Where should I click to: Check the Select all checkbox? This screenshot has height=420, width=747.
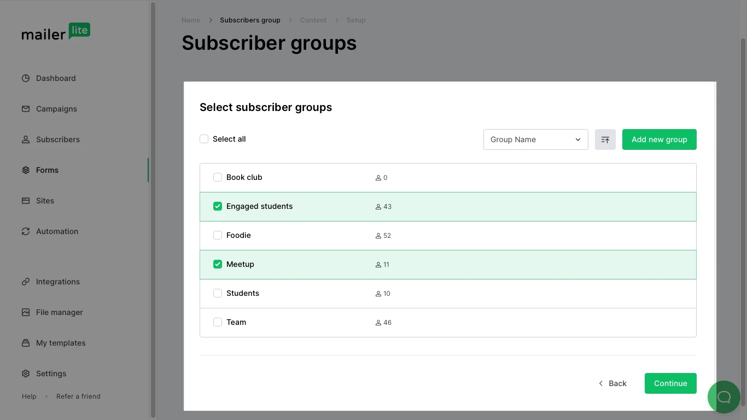[204, 139]
